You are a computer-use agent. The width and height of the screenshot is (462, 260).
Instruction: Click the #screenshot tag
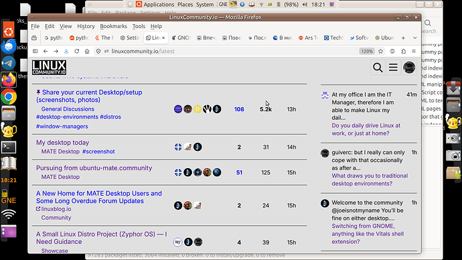98,151
